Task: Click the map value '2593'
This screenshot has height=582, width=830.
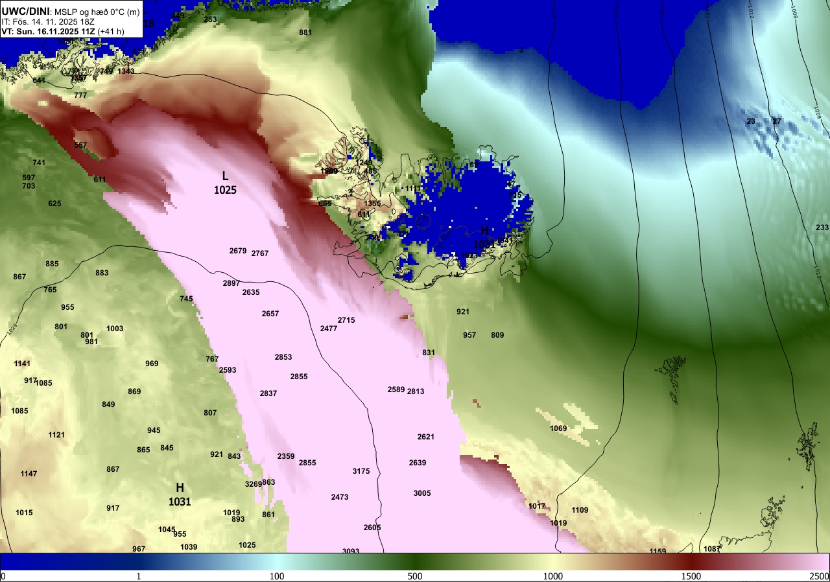Action: [228, 370]
